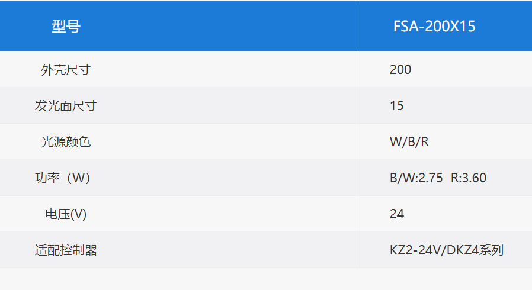Click the 光源颜色 row's blank middle area
Viewport: 532px width, 290px height.
point(224,141)
